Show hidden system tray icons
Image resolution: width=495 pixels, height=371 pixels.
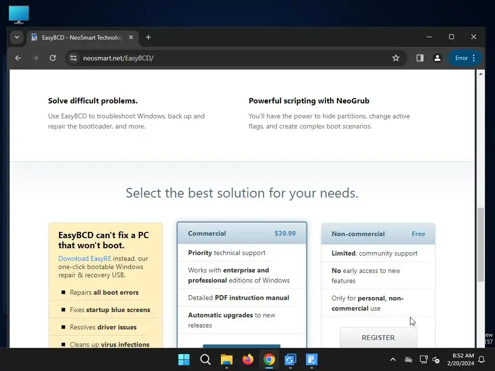click(393, 359)
